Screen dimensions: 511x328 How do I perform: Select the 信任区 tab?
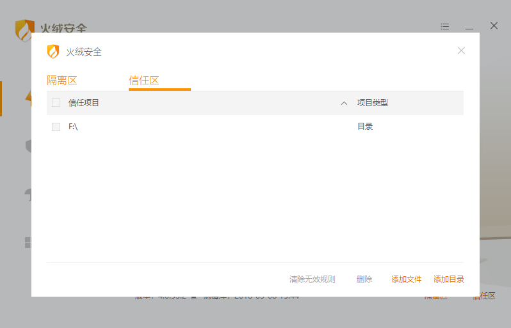(x=143, y=81)
